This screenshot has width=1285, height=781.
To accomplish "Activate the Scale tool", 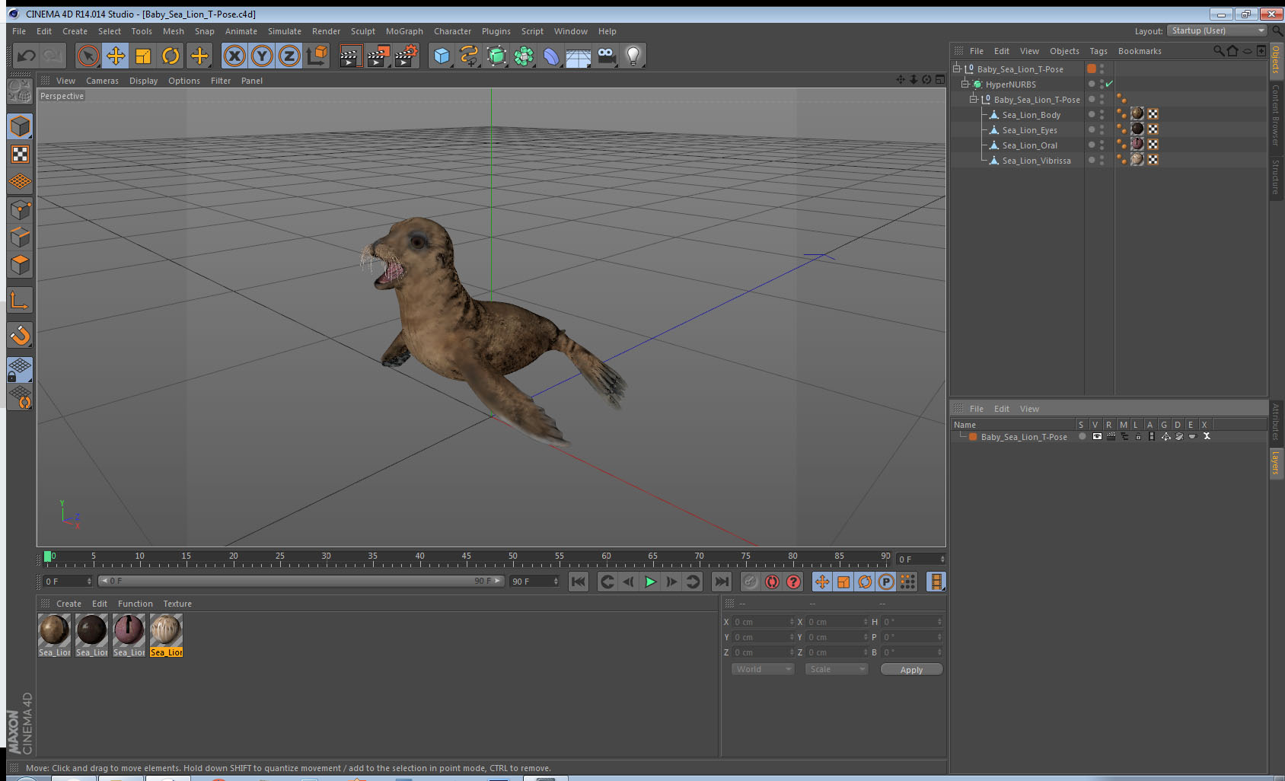I will pyautogui.click(x=143, y=56).
